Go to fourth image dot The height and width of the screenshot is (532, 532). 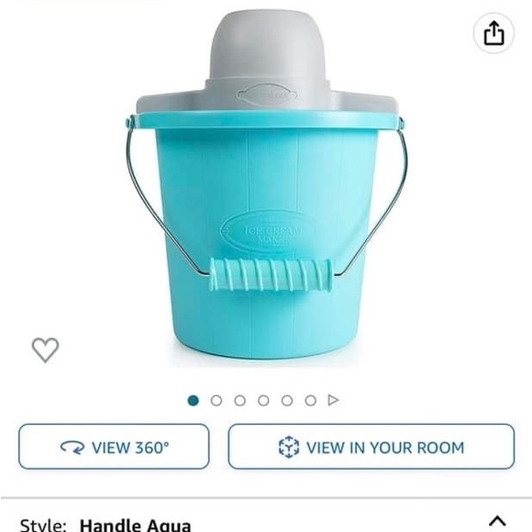[x=263, y=400]
